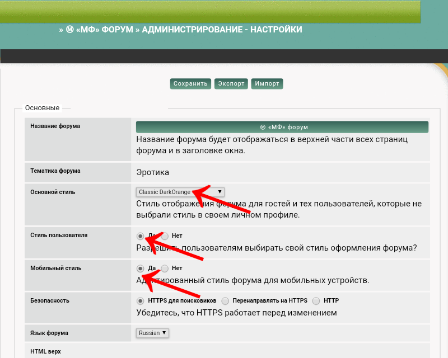Open the Язык форума Russian dropdown
Image resolution: width=448 pixels, height=358 pixels.
pyautogui.click(x=152, y=333)
